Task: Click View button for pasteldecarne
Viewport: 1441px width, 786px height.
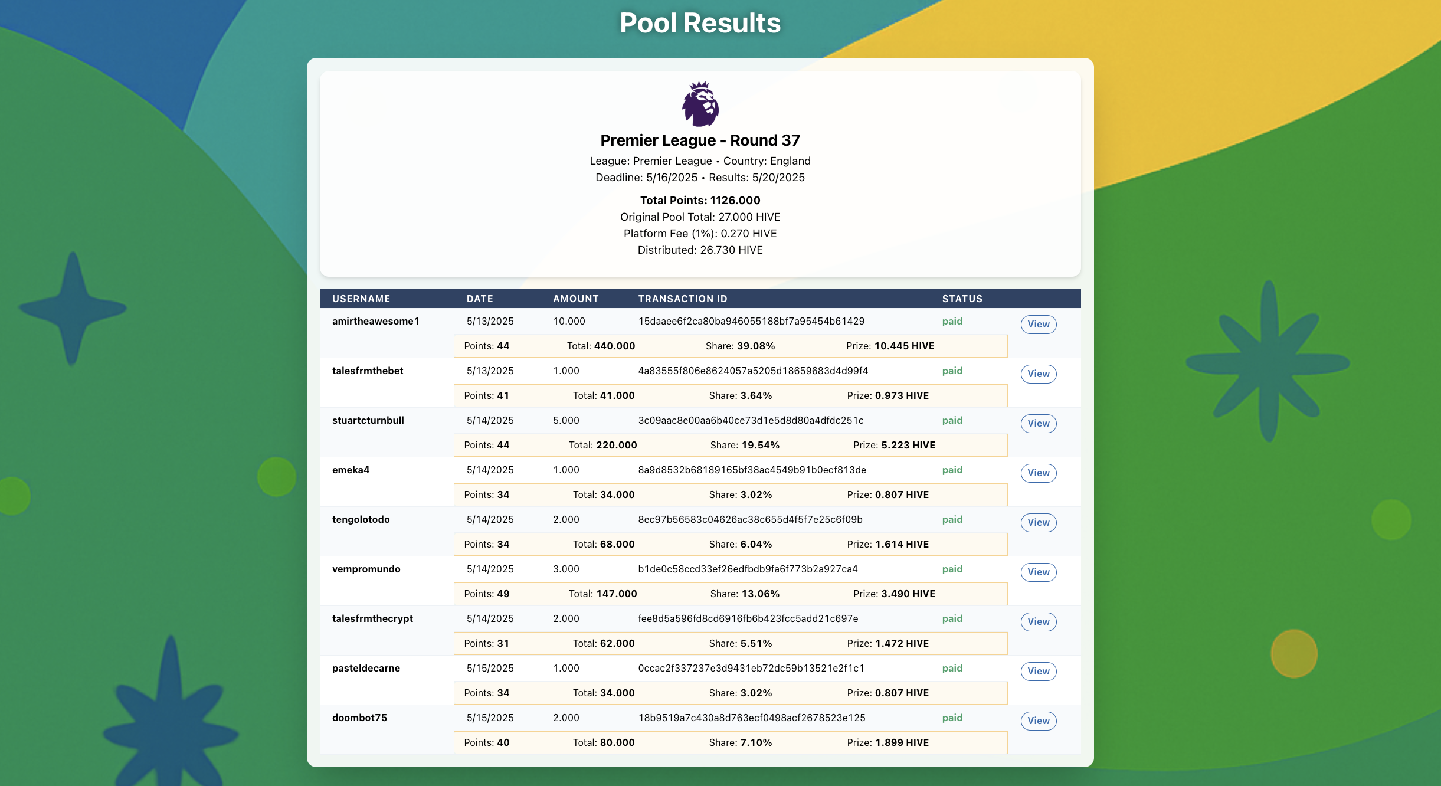Action: point(1039,671)
